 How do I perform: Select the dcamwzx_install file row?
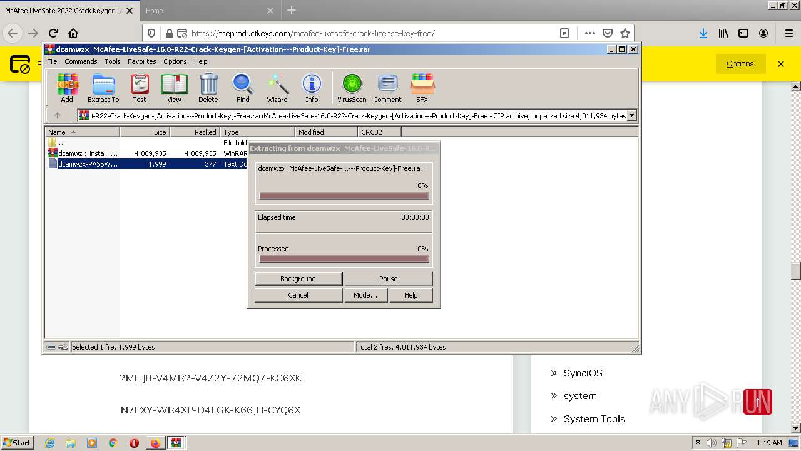(146, 153)
